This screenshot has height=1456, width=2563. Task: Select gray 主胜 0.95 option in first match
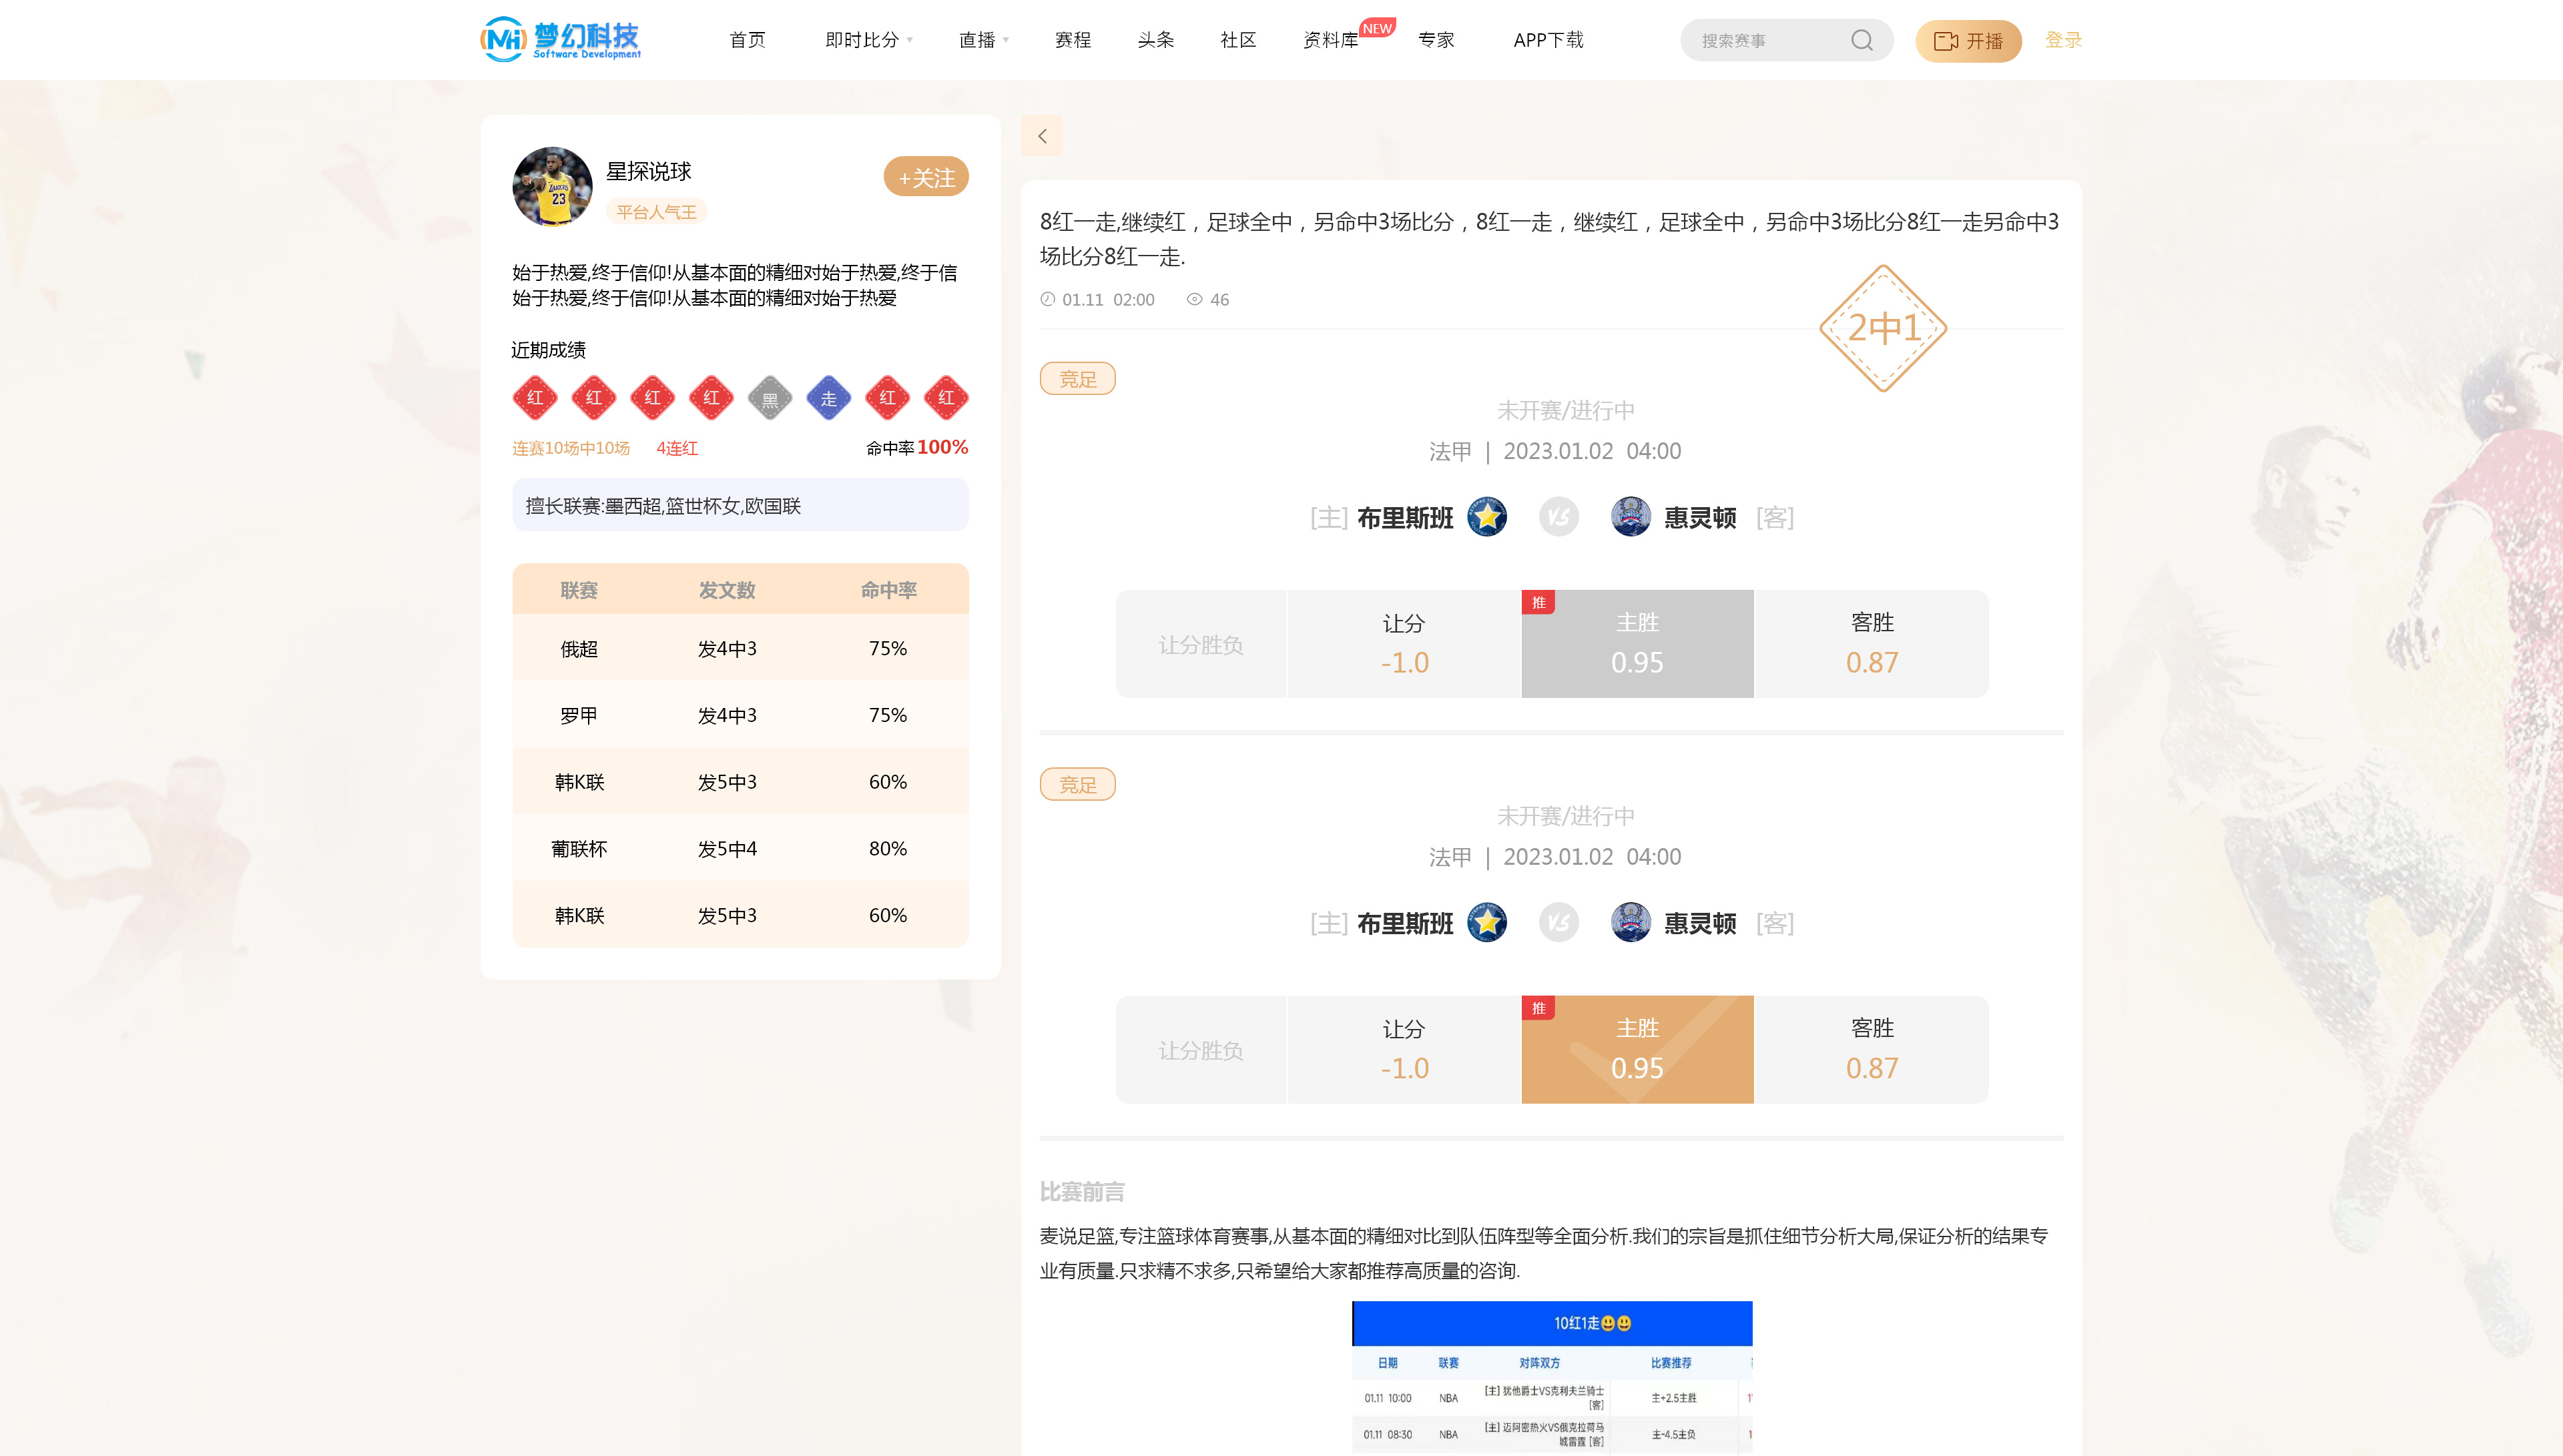tap(1638, 644)
